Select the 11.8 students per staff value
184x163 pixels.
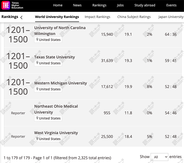128,113
